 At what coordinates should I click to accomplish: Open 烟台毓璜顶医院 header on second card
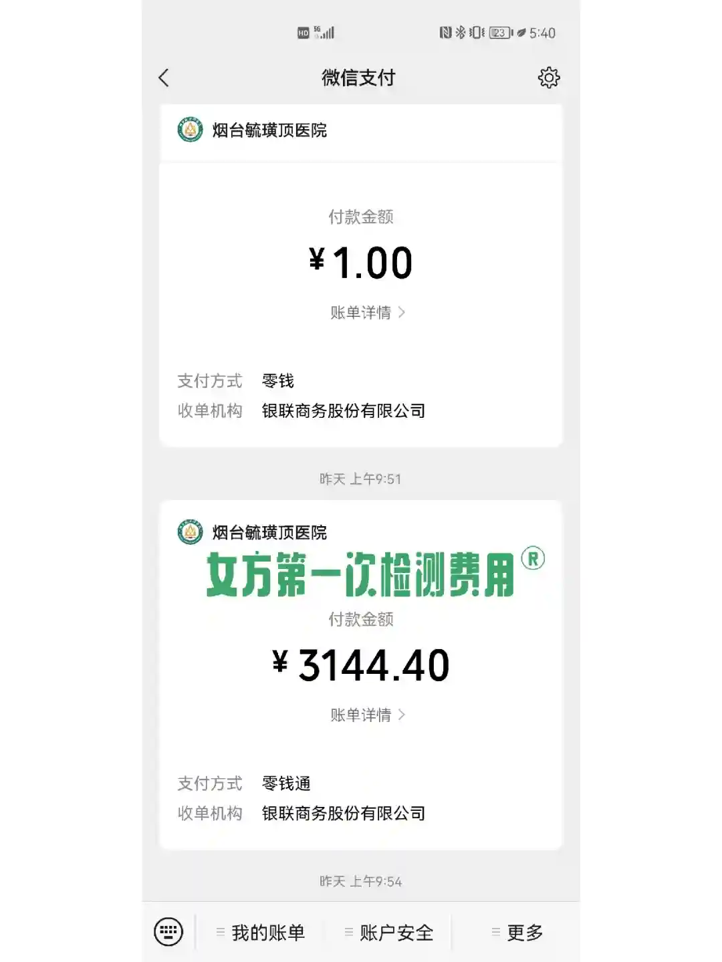269,533
